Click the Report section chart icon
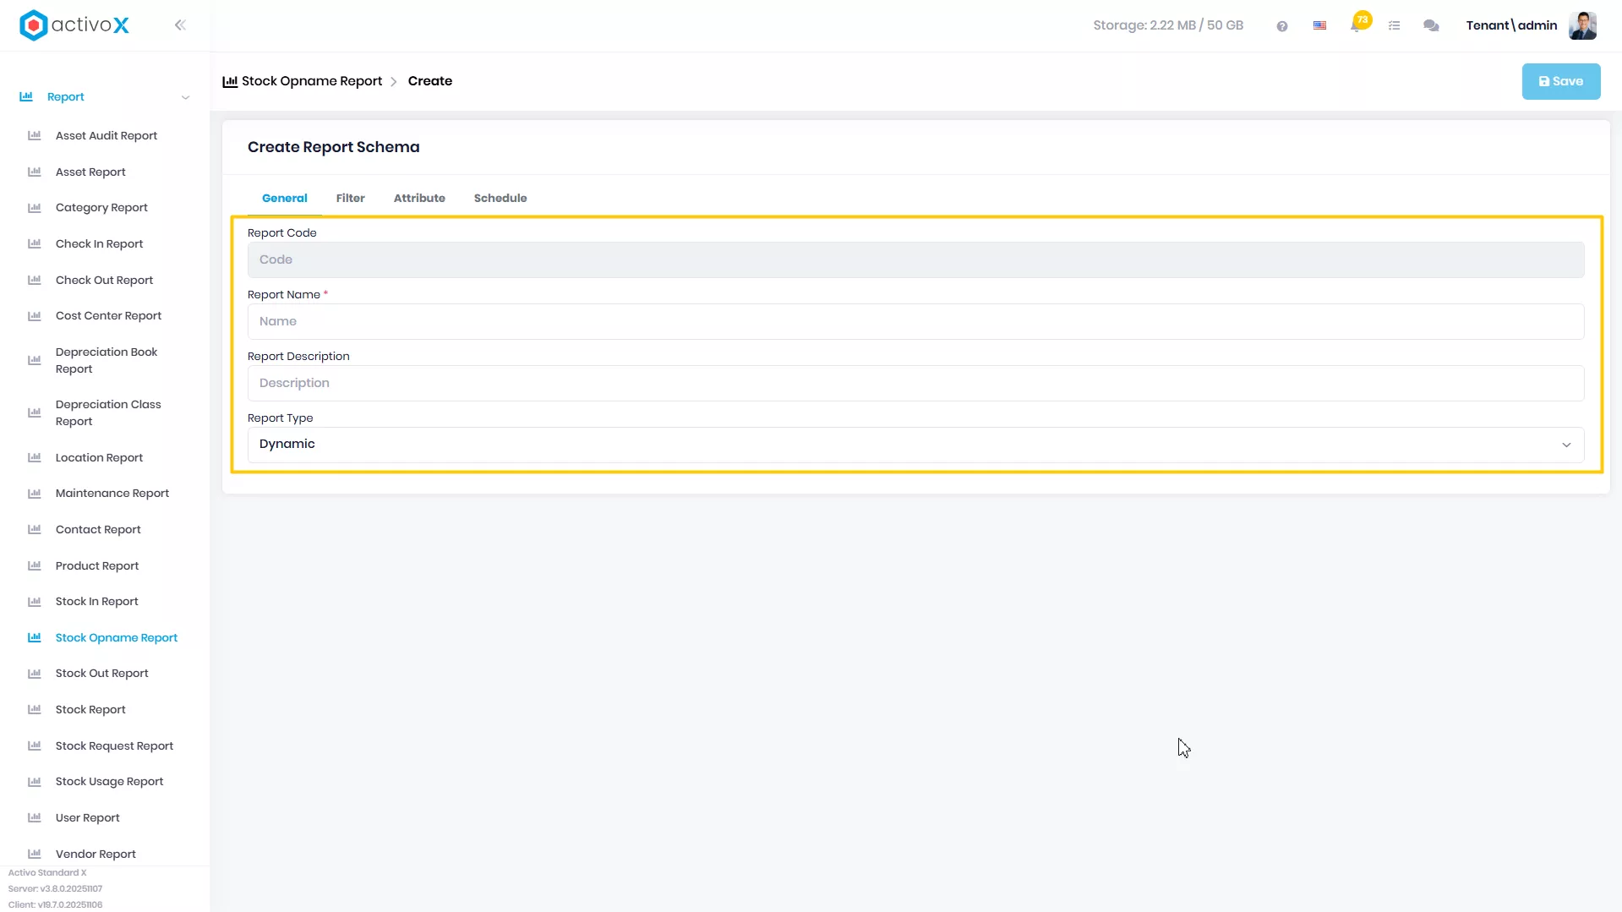1622x912 pixels. point(26,96)
